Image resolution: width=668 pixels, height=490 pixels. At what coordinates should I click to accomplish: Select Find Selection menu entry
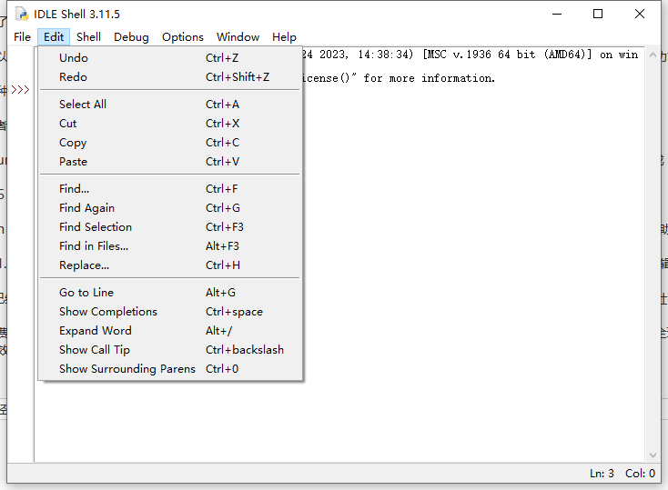click(170, 227)
